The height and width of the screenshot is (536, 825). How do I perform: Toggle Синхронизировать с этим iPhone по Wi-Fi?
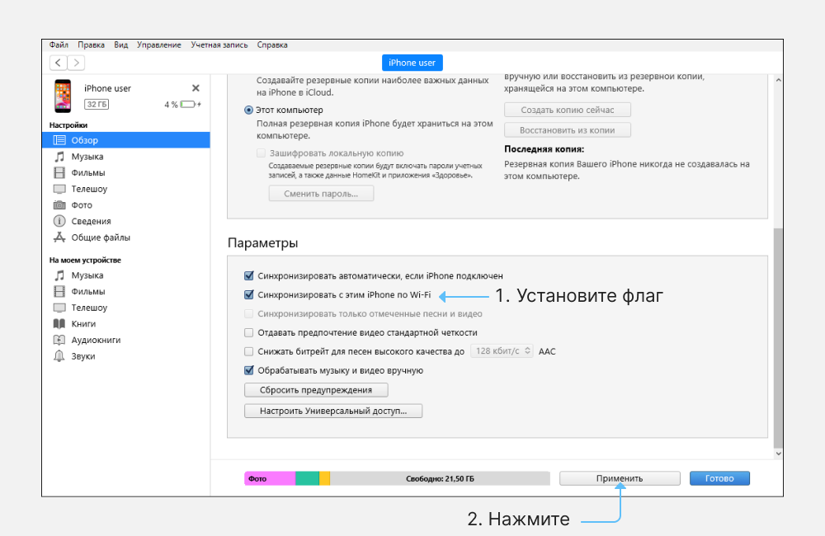pos(249,294)
